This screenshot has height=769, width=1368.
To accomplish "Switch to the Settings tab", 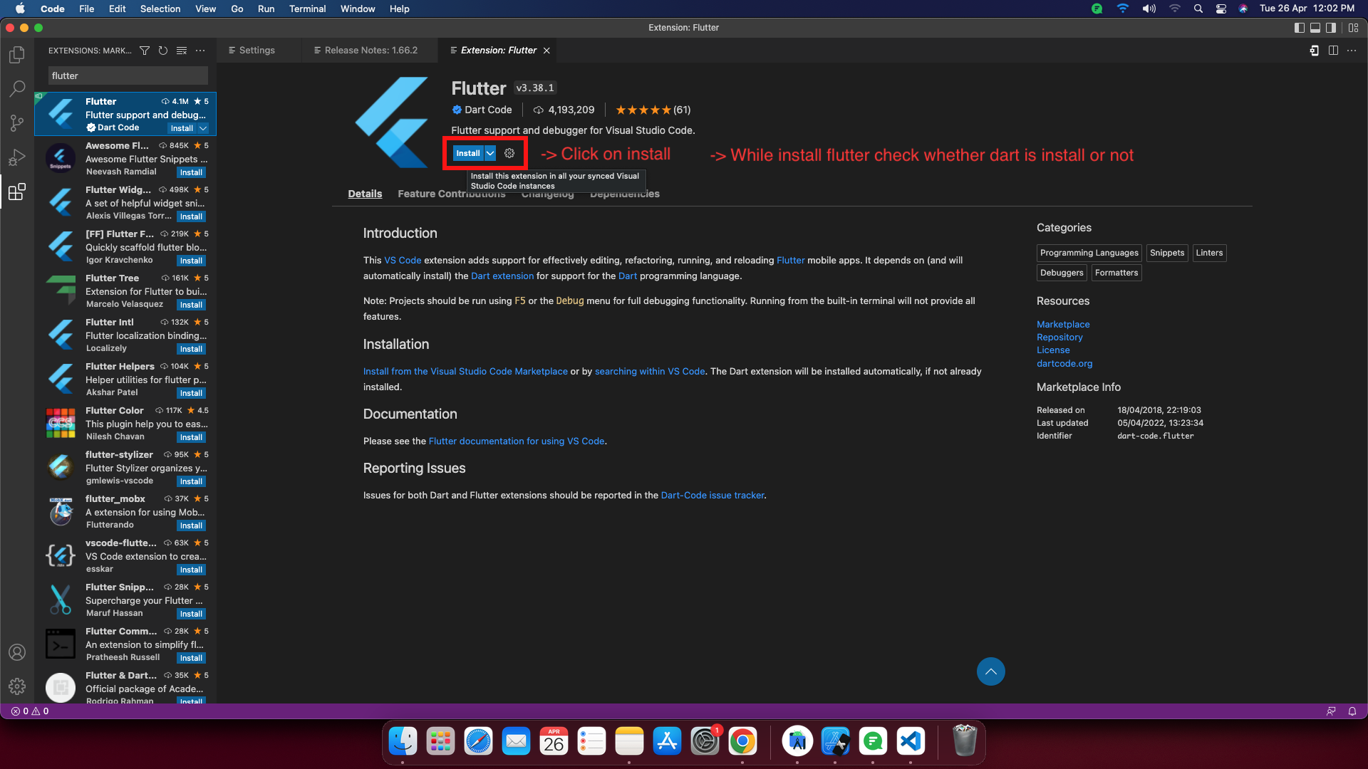I will (x=256, y=51).
